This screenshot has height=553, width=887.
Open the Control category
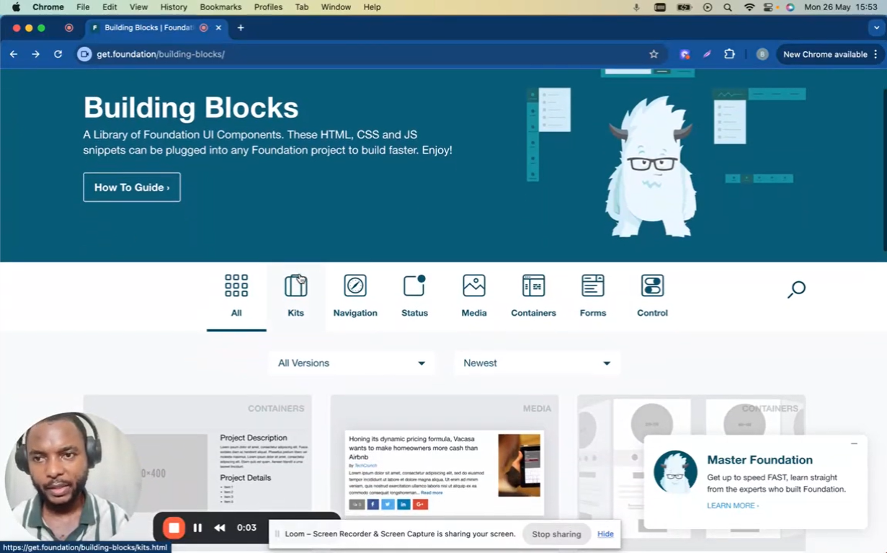652,296
